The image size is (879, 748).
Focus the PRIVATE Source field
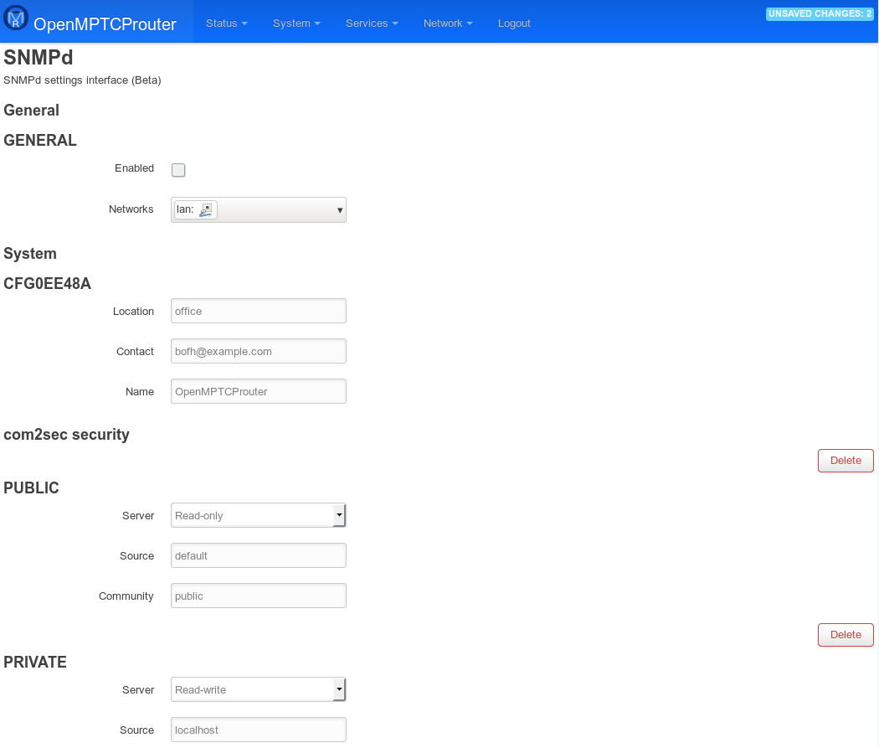259,730
